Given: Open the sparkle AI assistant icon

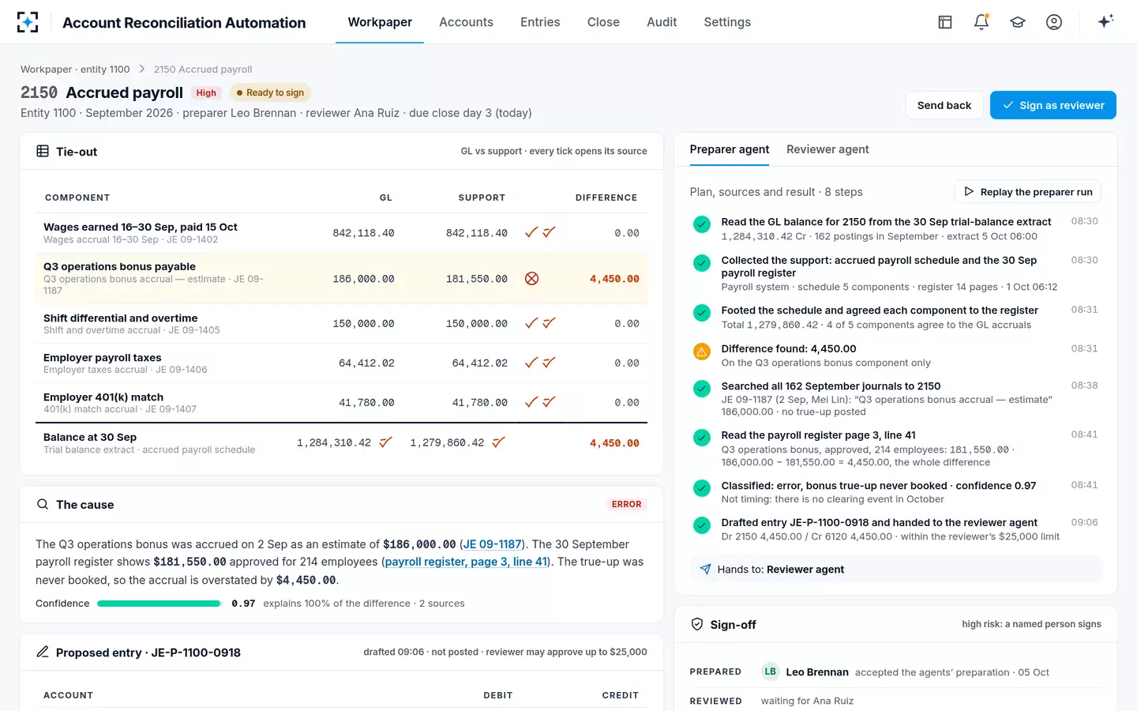Looking at the screenshot, I should [x=1105, y=21].
